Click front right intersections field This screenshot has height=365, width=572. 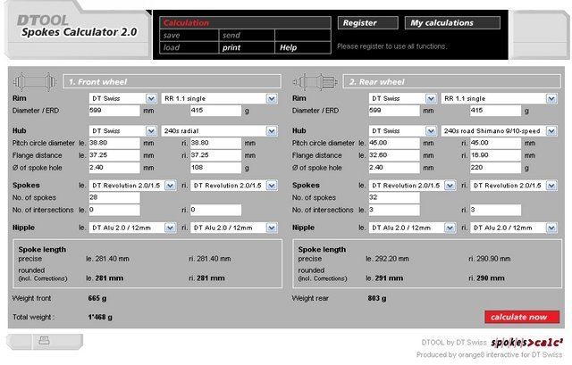click(215, 211)
